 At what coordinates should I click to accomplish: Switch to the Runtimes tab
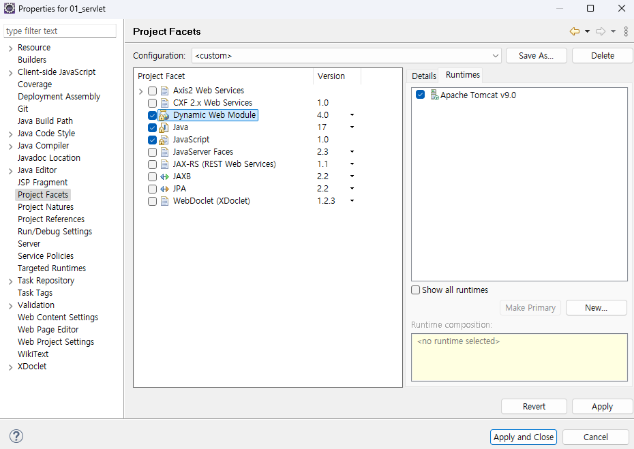tap(463, 75)
